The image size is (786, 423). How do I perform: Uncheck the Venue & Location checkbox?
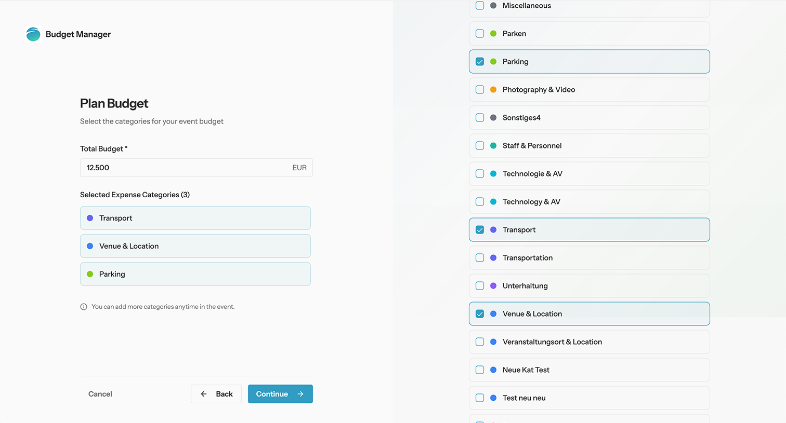point(480,314)
